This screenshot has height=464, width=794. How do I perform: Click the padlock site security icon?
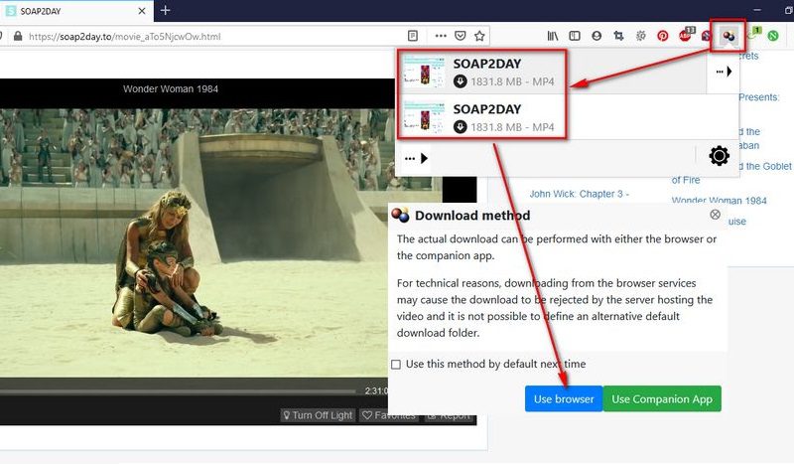tap(18, 36)
